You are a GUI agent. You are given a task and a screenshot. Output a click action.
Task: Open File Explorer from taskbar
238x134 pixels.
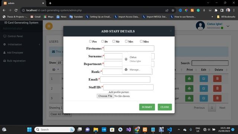coord(96,130)
